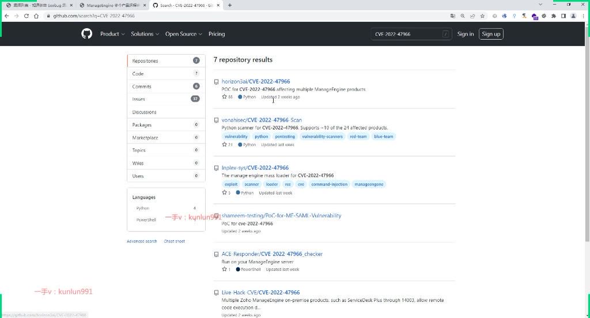Filter results by Python language
590x318 pixels.
pos(166,208)
